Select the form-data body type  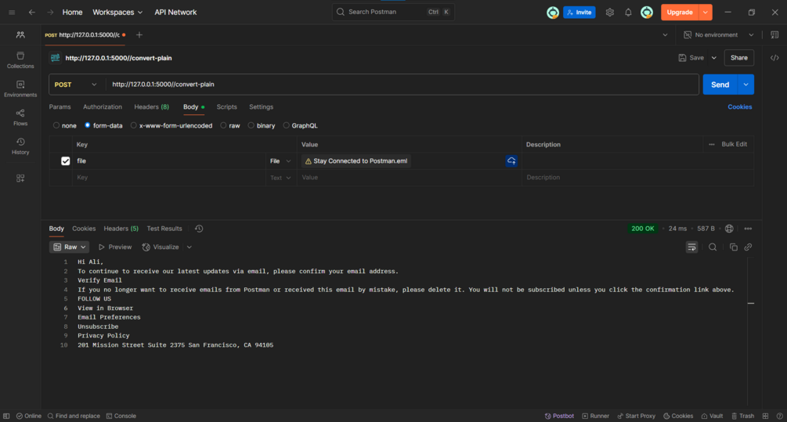click(88, 125)
